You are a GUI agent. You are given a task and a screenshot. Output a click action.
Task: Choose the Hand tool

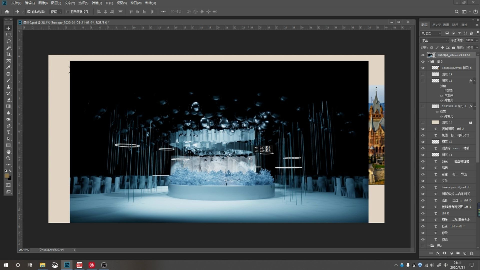point(8,152)
